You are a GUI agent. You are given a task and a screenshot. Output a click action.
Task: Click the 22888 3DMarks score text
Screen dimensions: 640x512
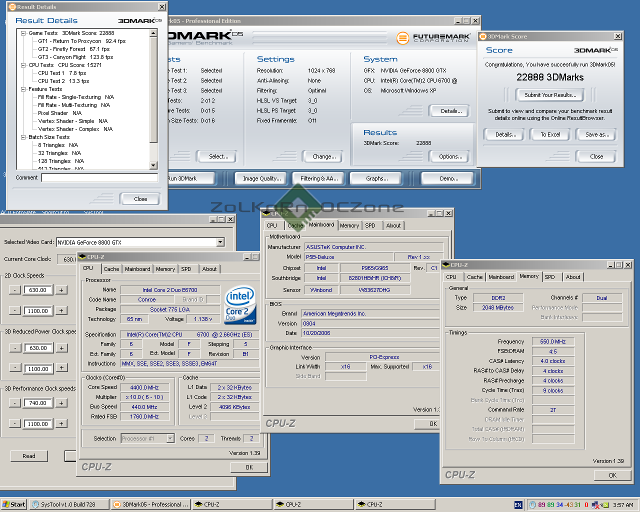(550, 77)
